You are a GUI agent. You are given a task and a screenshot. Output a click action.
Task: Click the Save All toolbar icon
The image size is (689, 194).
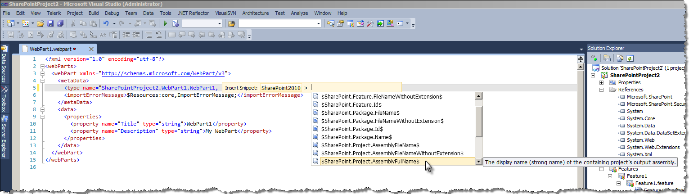60,23
